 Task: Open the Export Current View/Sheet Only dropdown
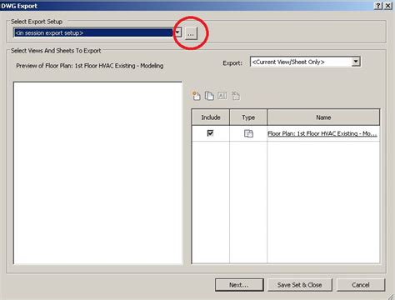click(305, 62)
